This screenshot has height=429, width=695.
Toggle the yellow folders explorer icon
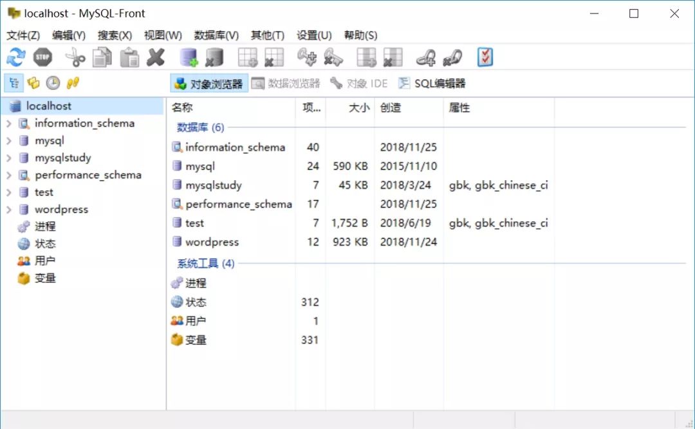33,83
